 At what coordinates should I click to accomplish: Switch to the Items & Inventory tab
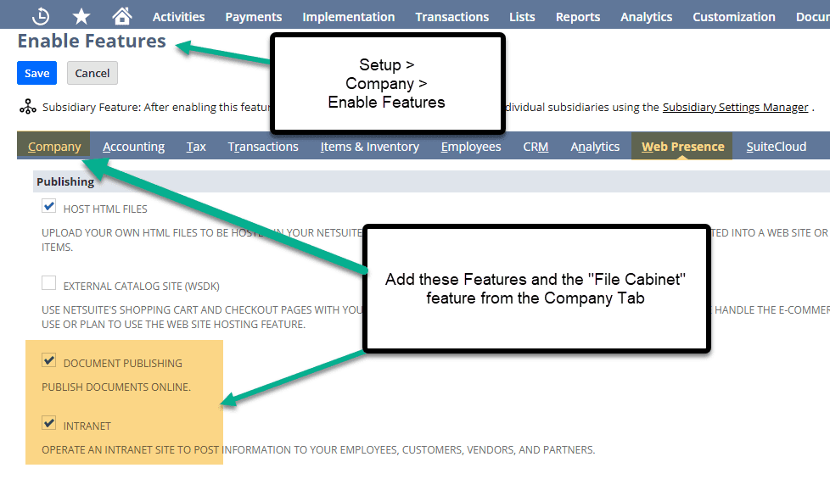pyautogui.click(x=369, y=147)
